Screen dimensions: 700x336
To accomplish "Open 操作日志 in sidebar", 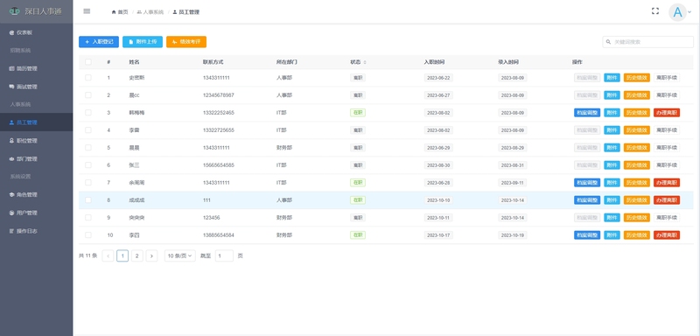I will point(36,231).
